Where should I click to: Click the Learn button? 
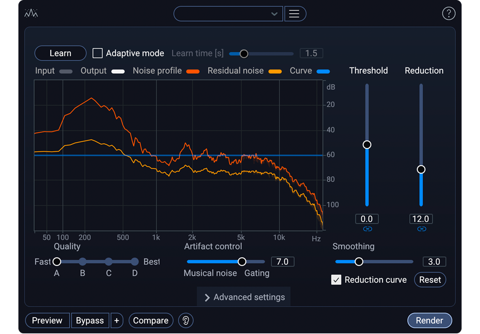pos(60,53)
